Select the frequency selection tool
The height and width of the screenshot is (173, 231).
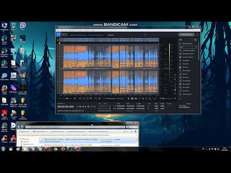(136, 99)
